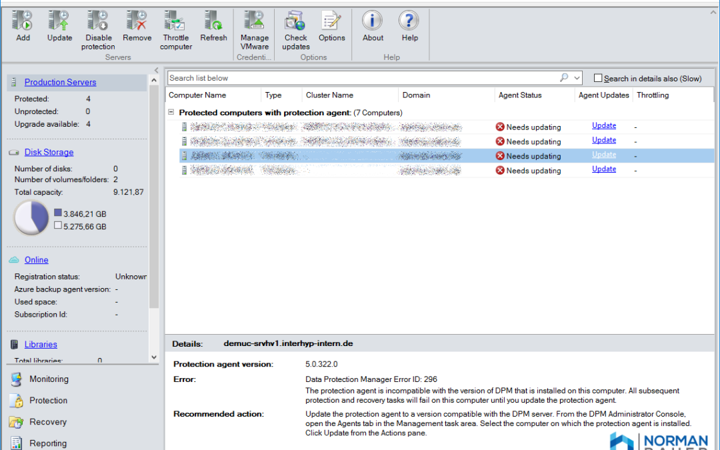
Task: Click Update link in fourth computer row
Action: 604,169
